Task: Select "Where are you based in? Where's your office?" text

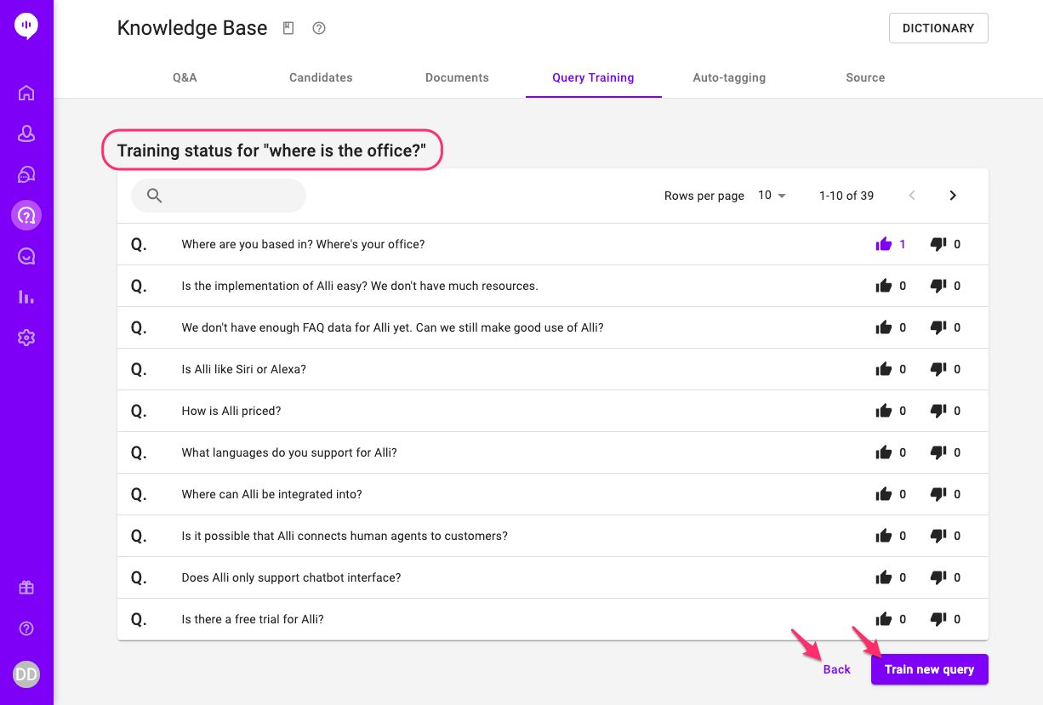Action: point(303,244)
